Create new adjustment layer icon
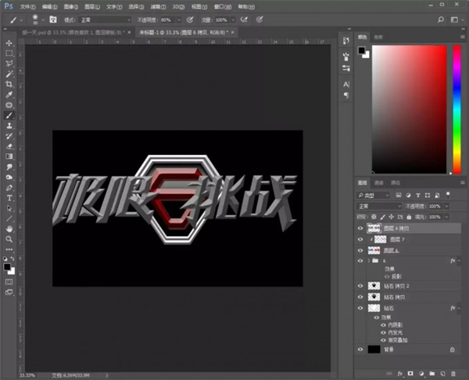469x380 pixels. [421, 374]
